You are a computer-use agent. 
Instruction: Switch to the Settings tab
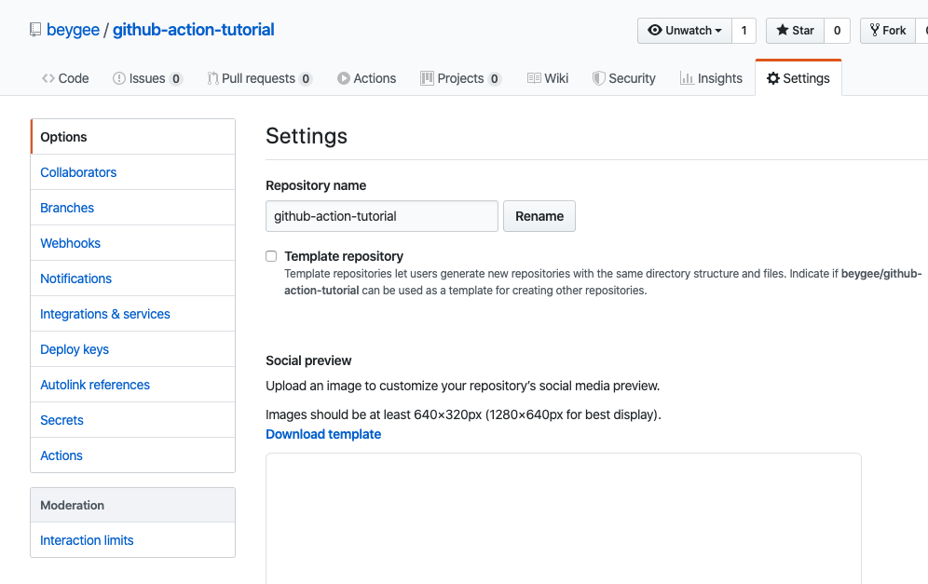798,78
